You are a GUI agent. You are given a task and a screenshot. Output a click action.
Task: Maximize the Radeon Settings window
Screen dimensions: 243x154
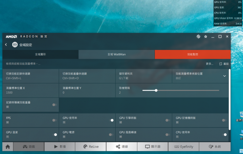[220, 36]
